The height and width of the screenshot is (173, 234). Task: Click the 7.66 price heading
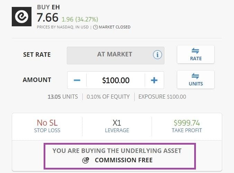coord(47,18)
